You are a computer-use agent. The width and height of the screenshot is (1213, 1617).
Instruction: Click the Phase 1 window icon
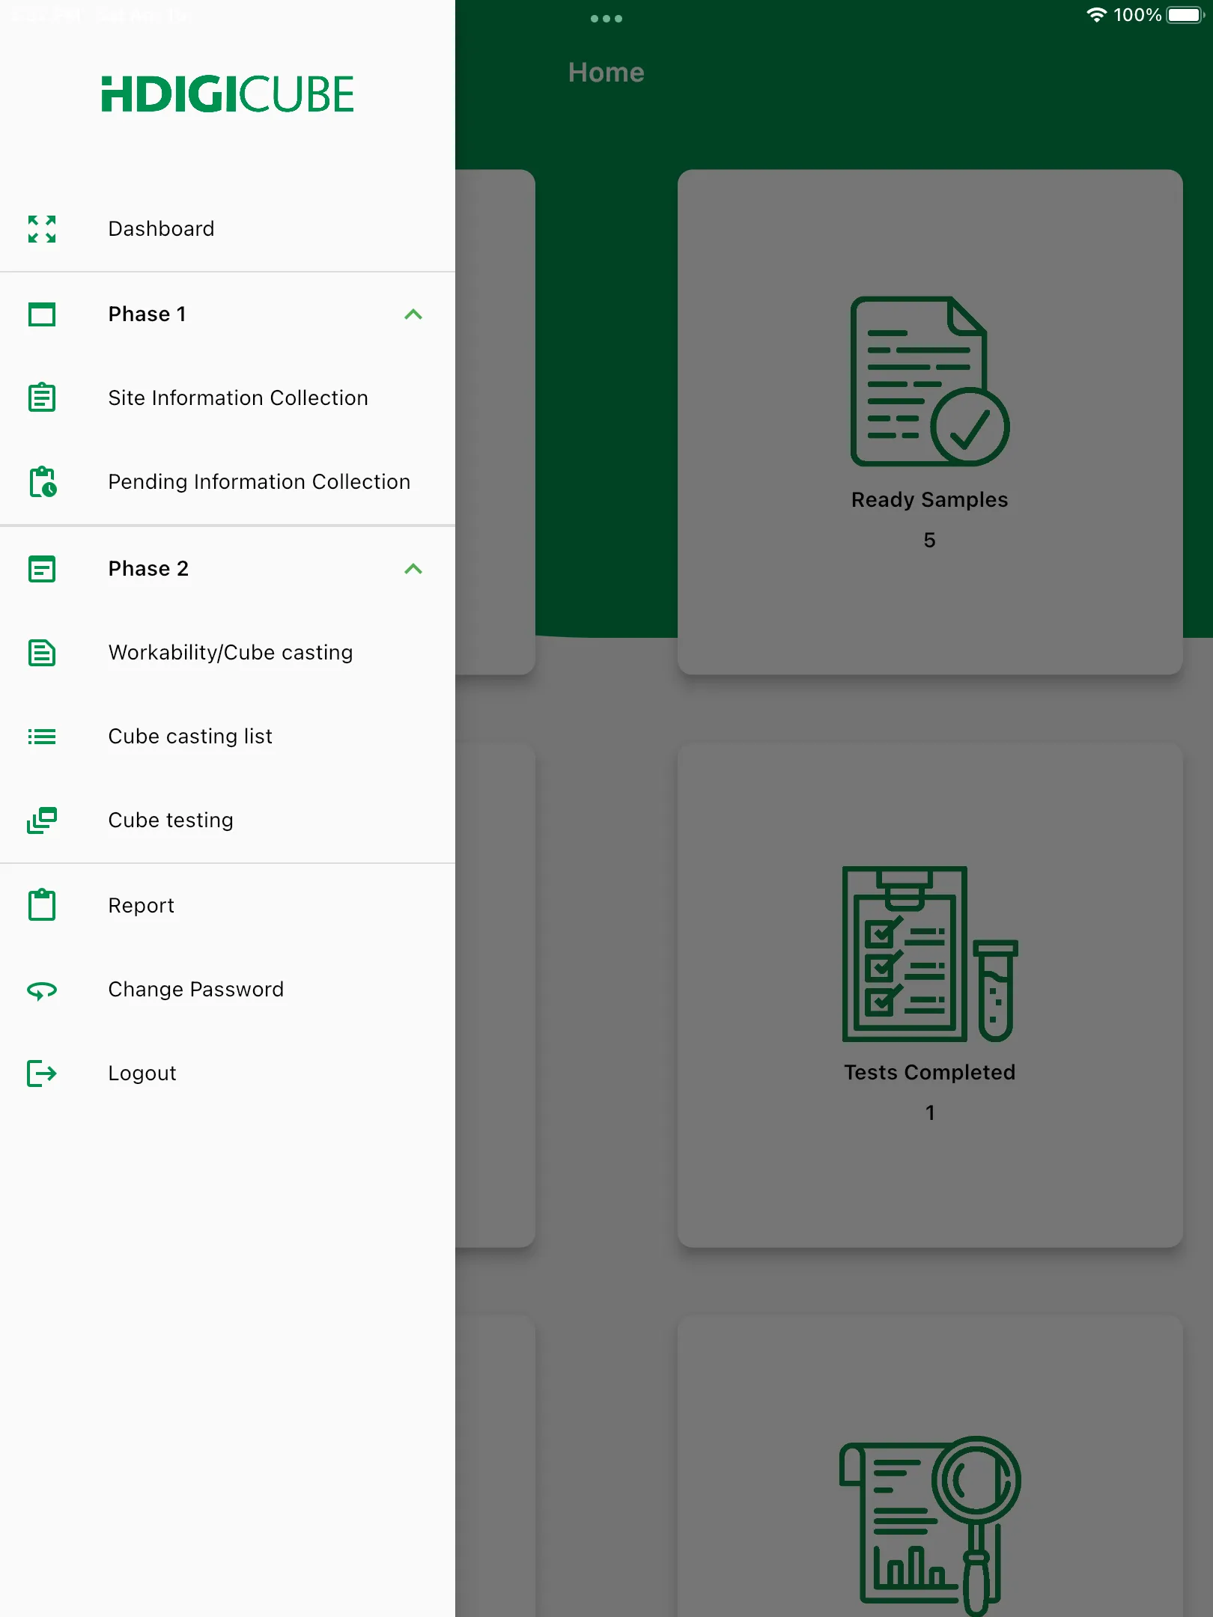coord(42,314)
